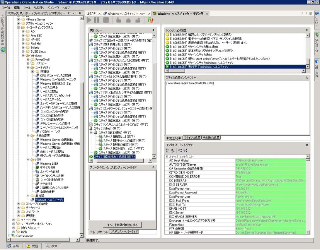Select デバイス診断 flow item

coord(48,168)
